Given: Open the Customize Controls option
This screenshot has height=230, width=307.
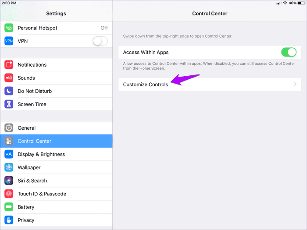Looking at the screenshot, I should tap(146, 85).
